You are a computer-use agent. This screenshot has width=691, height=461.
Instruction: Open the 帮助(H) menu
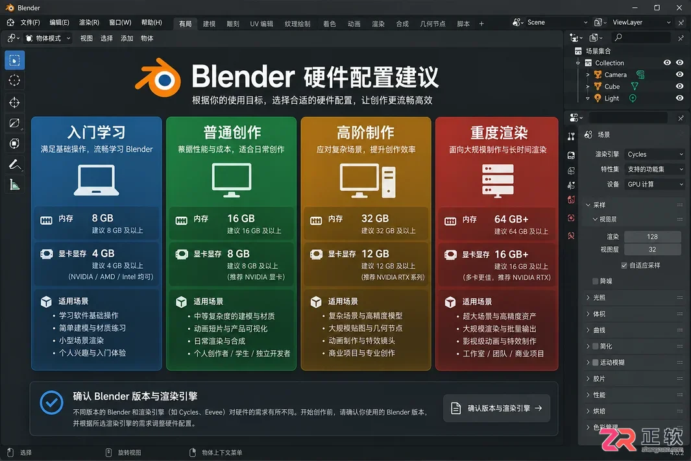152,23
